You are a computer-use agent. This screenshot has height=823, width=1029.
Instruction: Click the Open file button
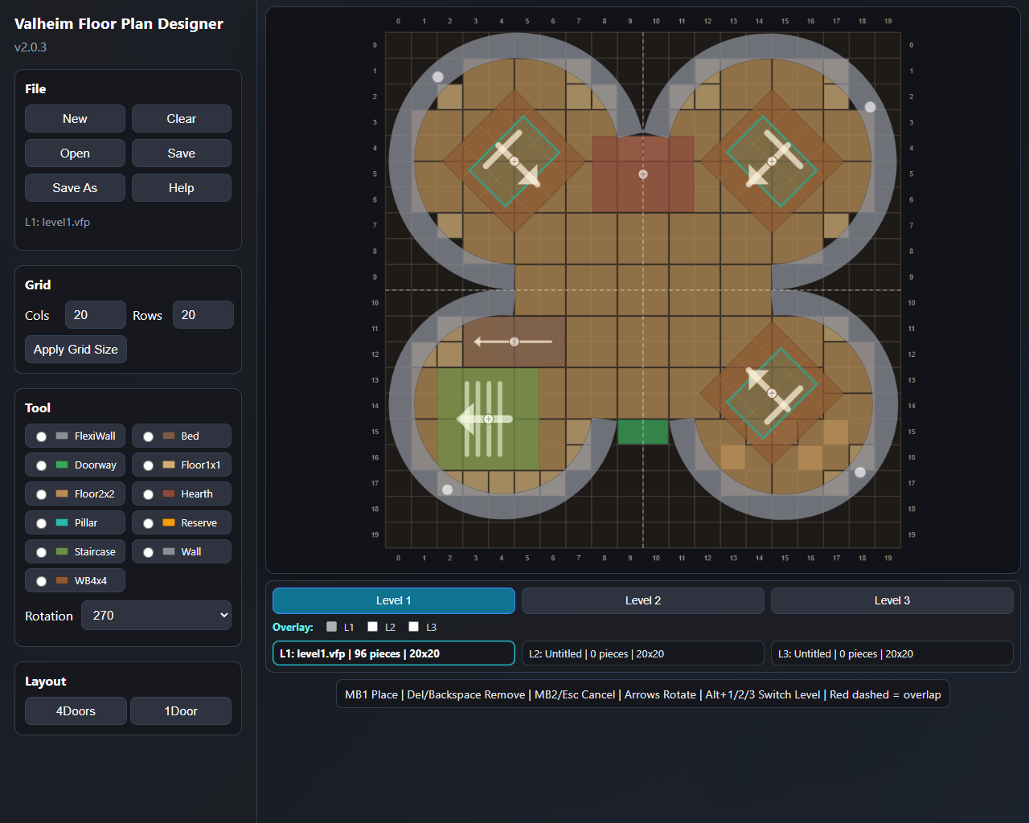(x=75, y=154)
